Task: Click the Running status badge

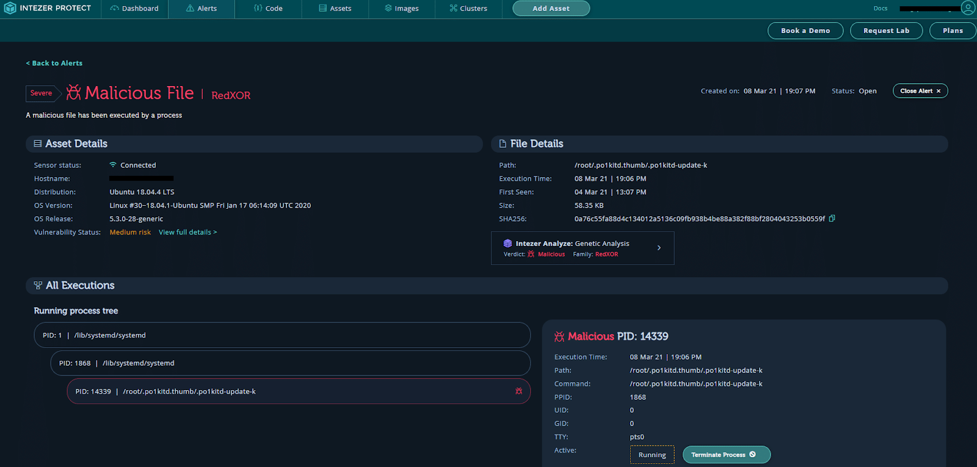Action: point(652,455)
